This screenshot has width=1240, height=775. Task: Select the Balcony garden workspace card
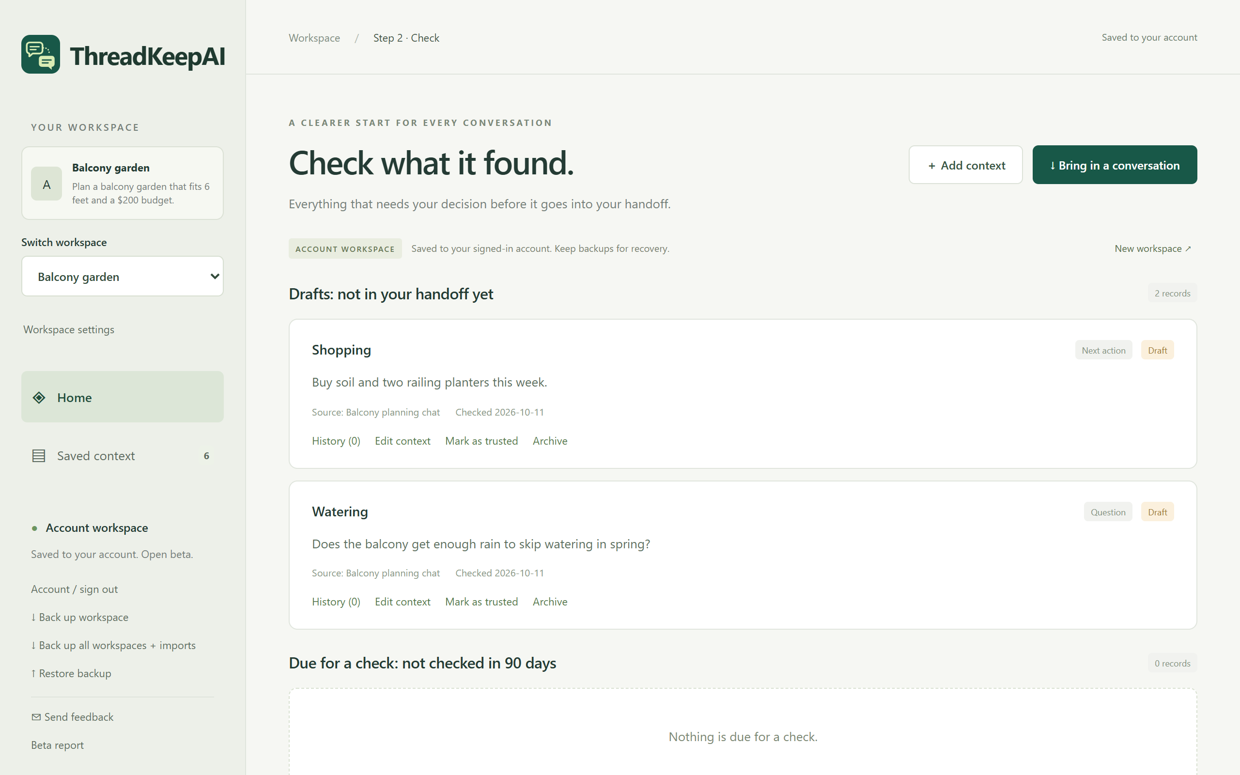coord(123,184)
